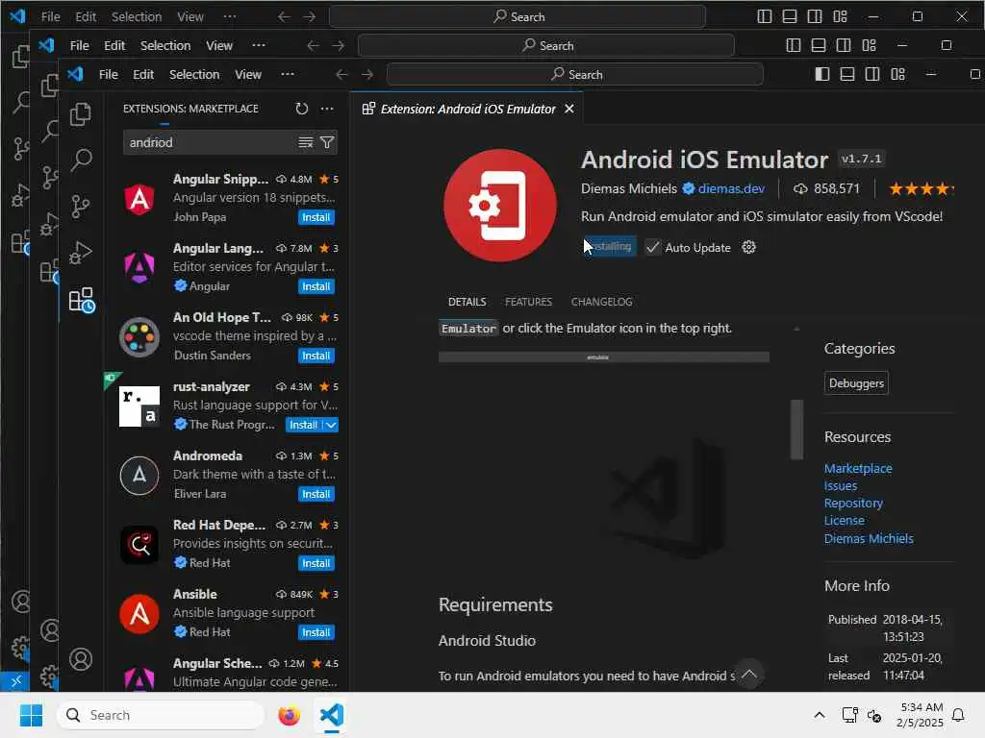Click the scroll-to-top chevron in details
The width and height of the screenshot is (985, 738).
tap(748, 674)
